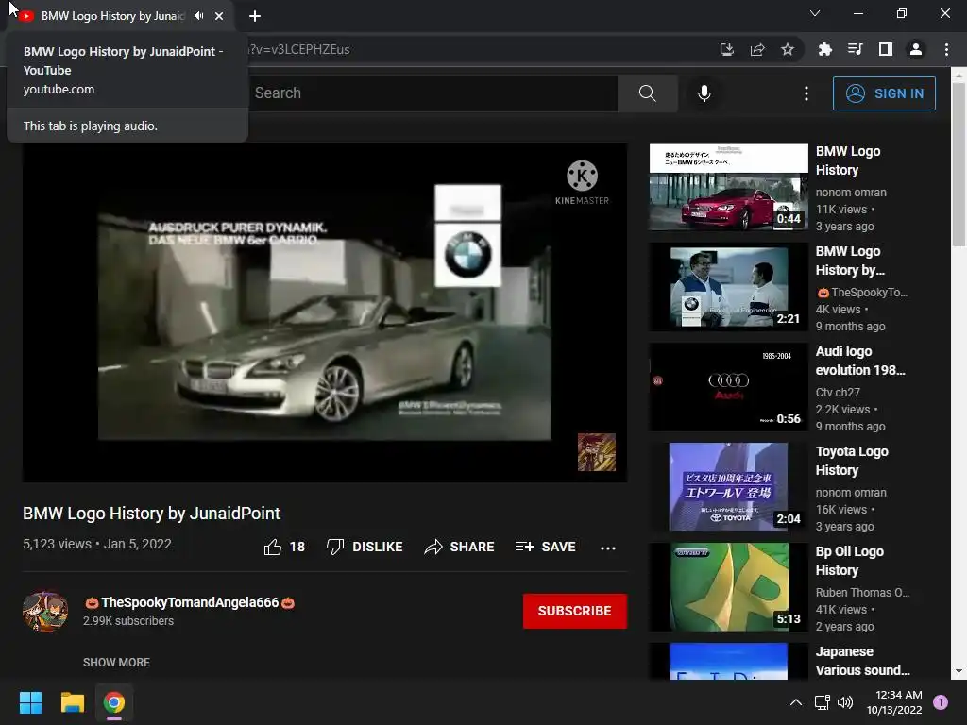Expand the description with SHOW MORE
This screenshot has width=967, height=725.
[x=116, y=662]
